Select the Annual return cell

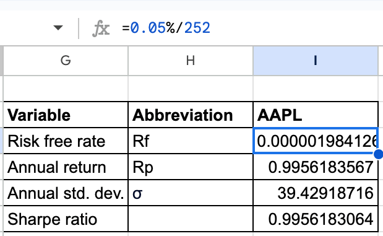pyautogui.click(x=66, y=167)
